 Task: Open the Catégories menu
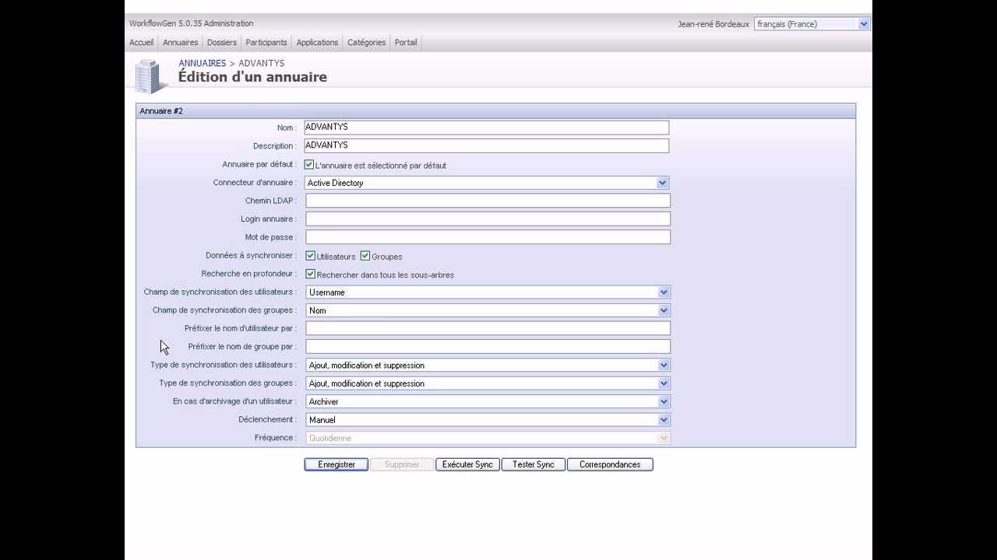[366, 43]
